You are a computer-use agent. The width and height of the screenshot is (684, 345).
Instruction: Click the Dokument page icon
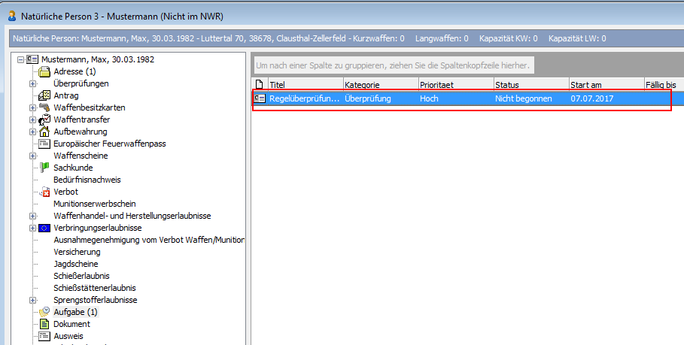pyautogui.click(x=44, y=324)
